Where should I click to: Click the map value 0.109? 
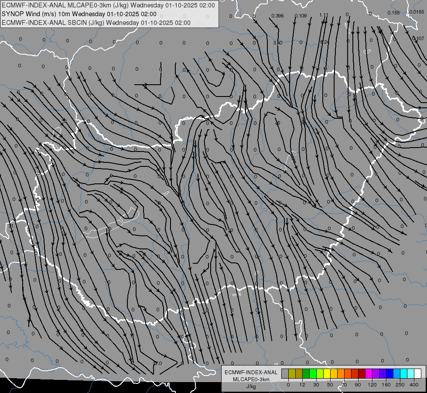[301, 16]
